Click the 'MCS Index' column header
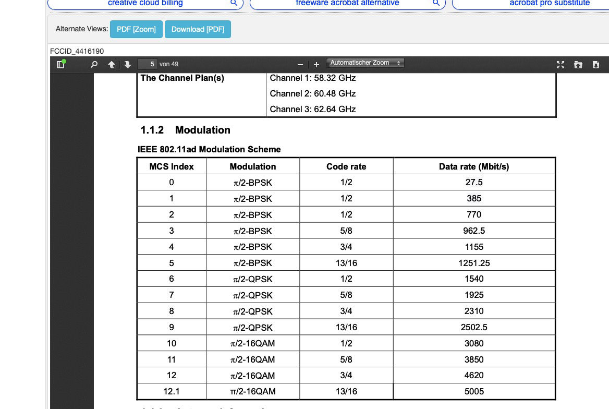609x409 pixels. coord(172,166)
